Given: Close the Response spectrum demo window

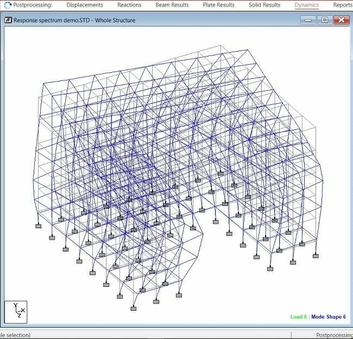Looking at the screenshot, I should 341,20.
